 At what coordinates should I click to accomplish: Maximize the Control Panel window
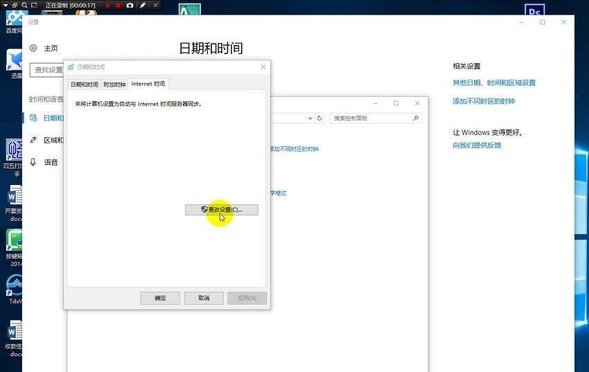[x=396, y=103]
